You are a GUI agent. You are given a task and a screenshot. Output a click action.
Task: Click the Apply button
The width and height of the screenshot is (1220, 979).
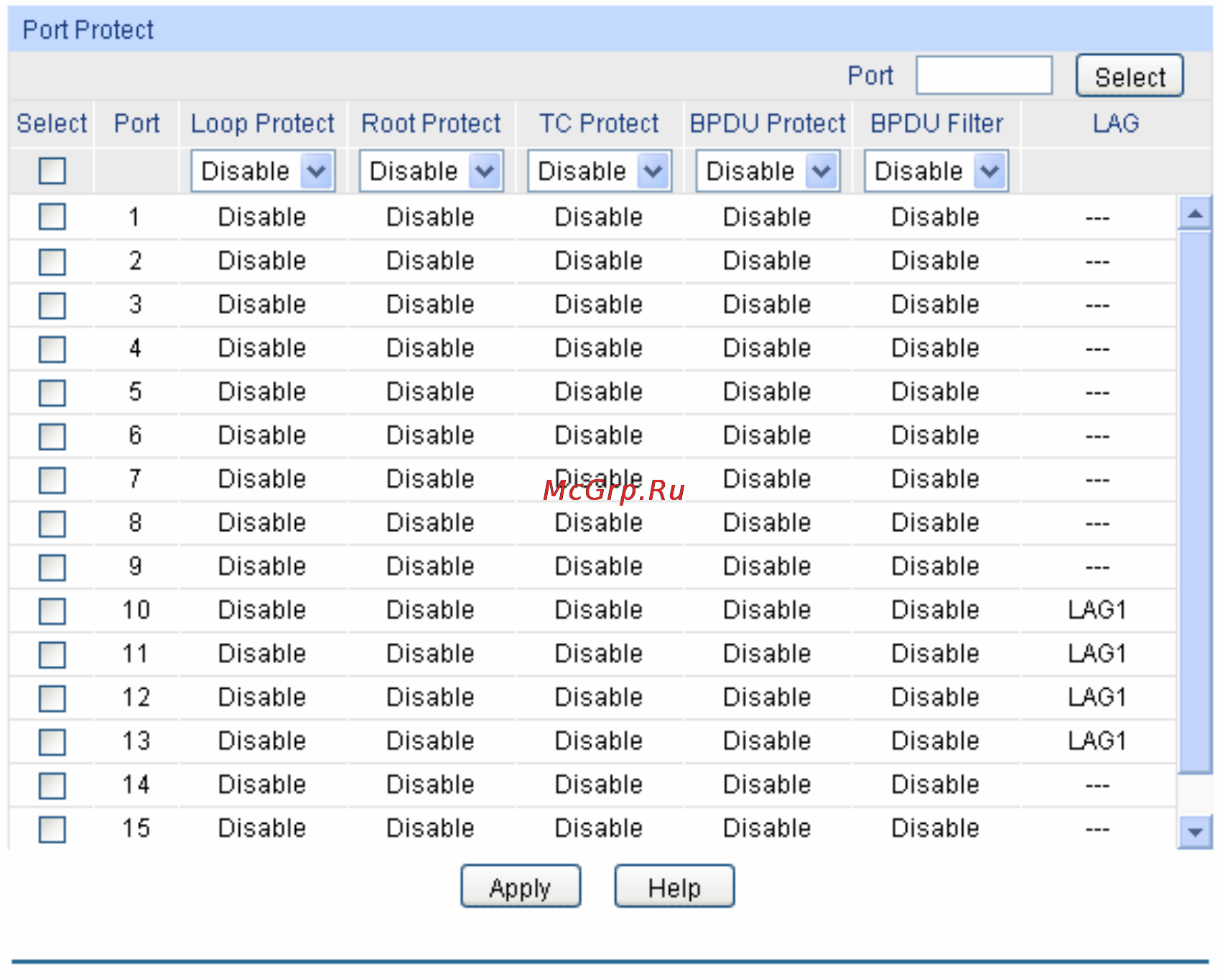(521, 886)
